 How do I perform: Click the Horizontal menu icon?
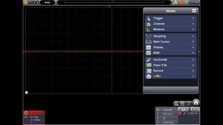tap(148, 60)
